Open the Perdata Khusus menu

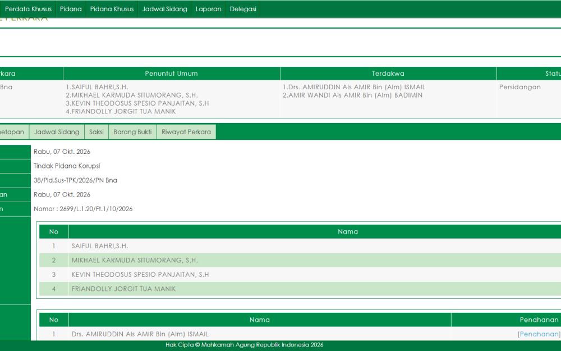28,9
